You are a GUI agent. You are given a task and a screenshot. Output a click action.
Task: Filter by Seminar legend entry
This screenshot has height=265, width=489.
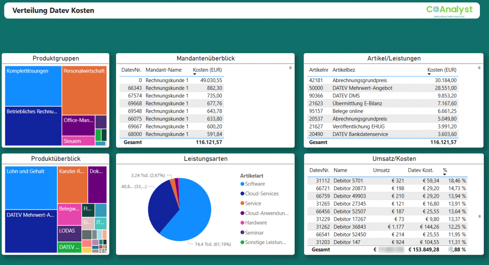252,233
